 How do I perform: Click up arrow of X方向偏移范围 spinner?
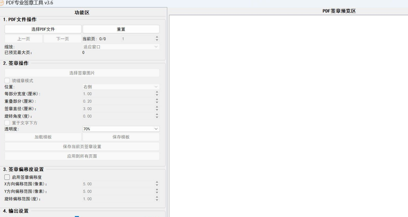coord(157,183)
